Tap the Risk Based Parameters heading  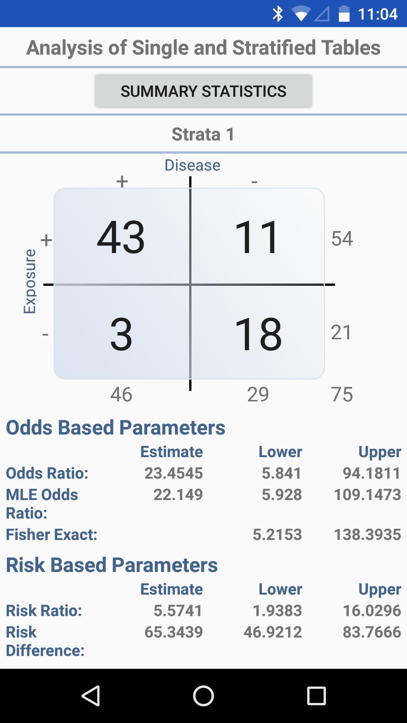[112, 565]
